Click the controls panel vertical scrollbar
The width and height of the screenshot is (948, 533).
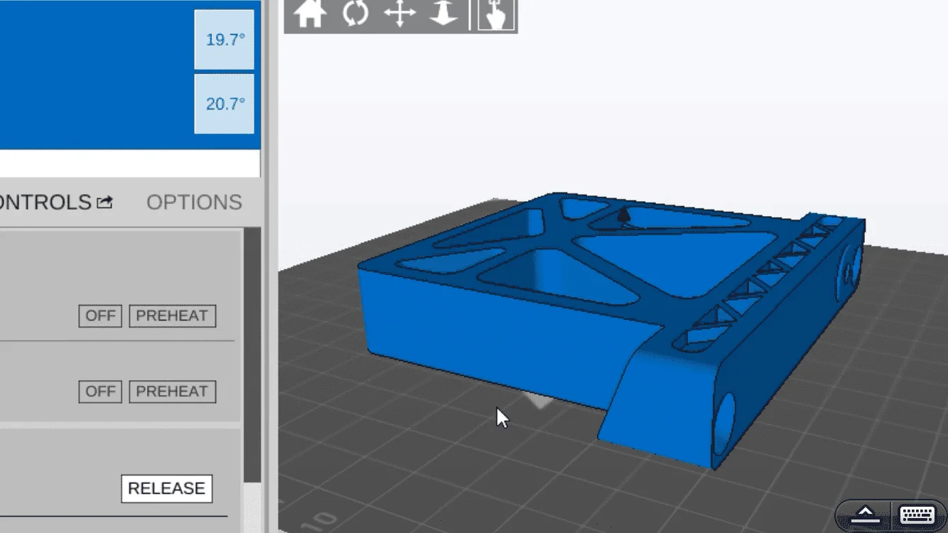252,355
